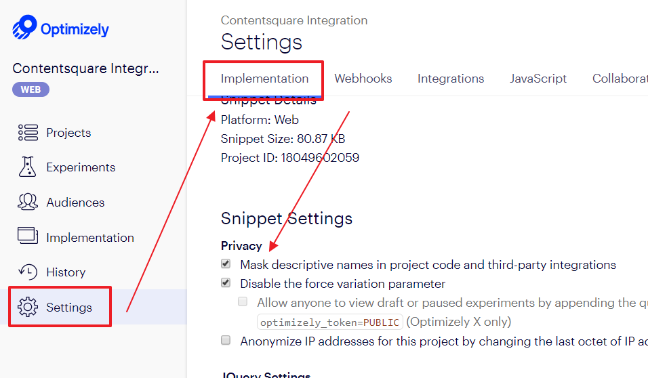Open the Collaborators tab
The width and height of the screenshot is (648, 378).
(620, 79)
